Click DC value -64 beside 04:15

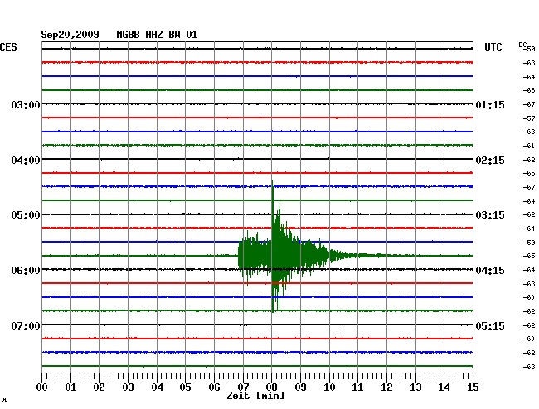click(529, 271)
